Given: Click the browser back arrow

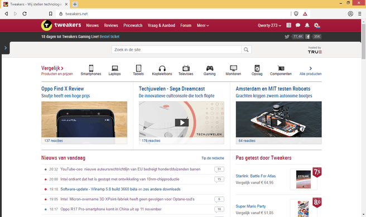Looking at the screenshot, I should 6,14.
